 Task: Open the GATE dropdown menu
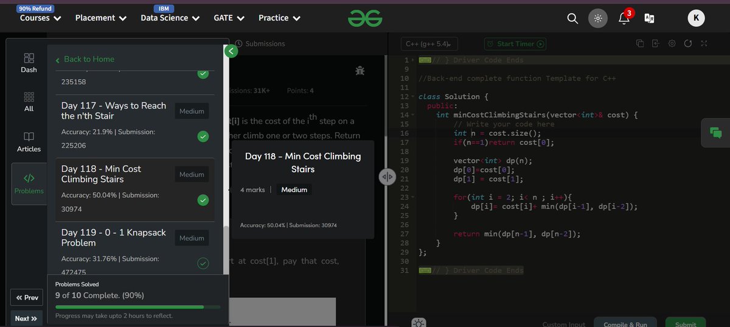click(x=229, y=18)
